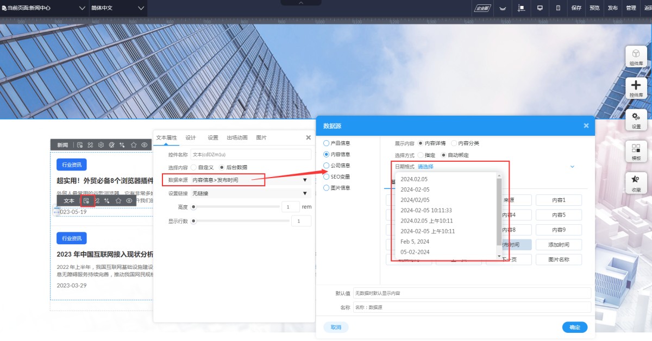Open the 设置链接 无链接 dropdown
This screenshot has width=652, height=341.
coord(250,193)
